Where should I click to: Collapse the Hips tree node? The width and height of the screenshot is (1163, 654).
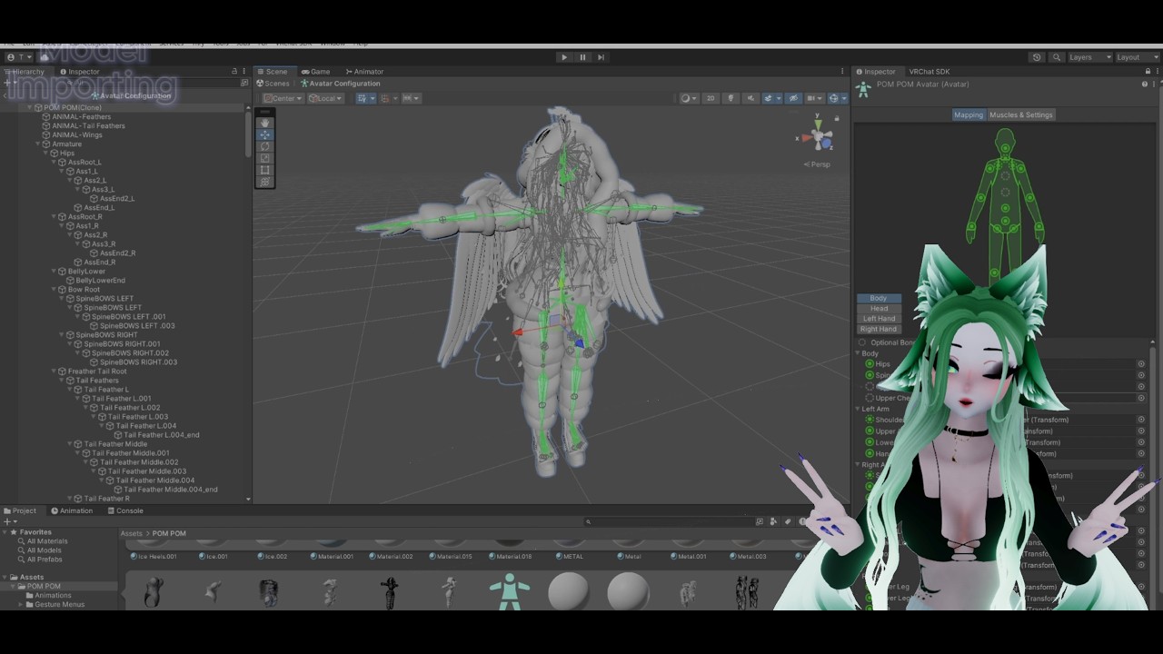(x=45, y=153)
